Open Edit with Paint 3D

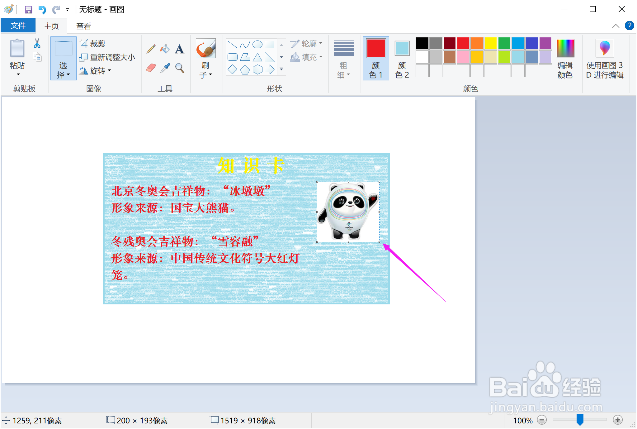(x=605, y=59)
